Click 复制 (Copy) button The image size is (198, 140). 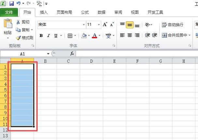(x=23, y=30)
